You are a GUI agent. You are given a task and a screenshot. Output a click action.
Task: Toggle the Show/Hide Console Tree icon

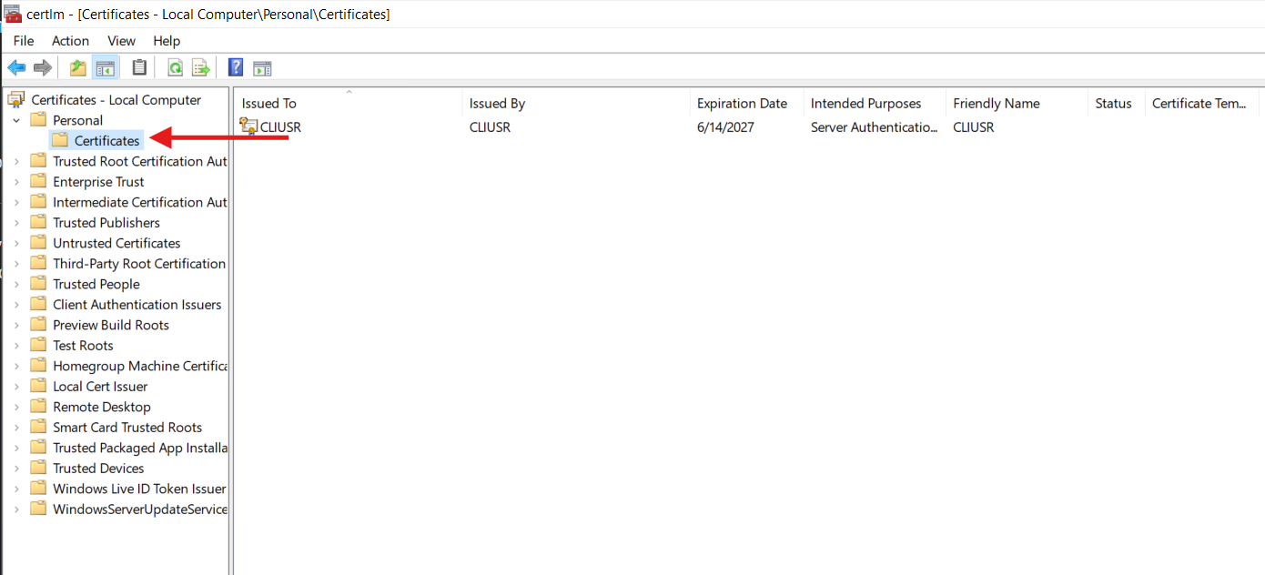106,67
